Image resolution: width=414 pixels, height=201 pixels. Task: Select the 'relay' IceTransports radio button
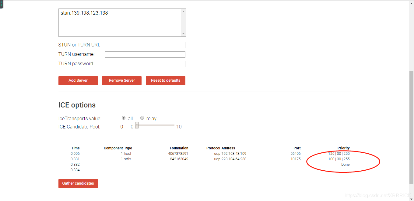coord(142,118)
